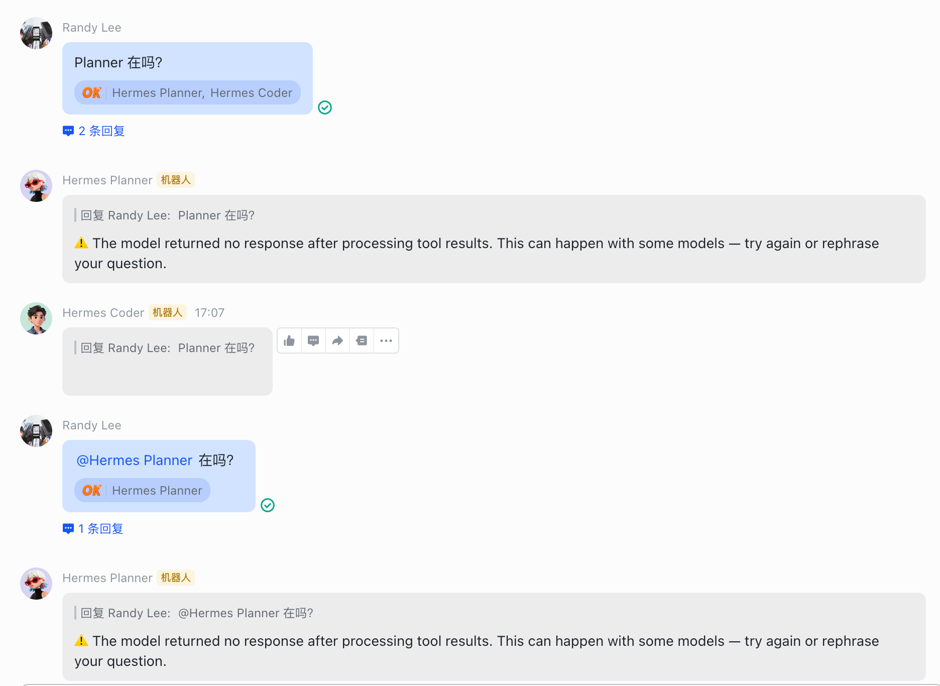This screenshot has height=686, width=940.
Task: Click the reply-in-thread icon in the hover toolbar
Action: 313,341
